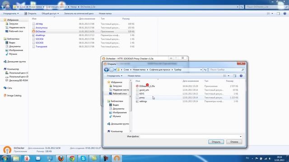Toggle the preview pane in the open dialog
The width and height of the screenshot is (289, 162).
[234, 76]
